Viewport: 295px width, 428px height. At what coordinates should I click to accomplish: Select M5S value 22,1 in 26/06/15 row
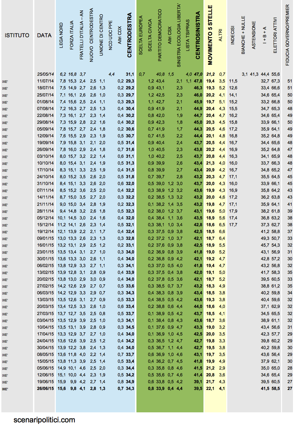click(210, 388)
